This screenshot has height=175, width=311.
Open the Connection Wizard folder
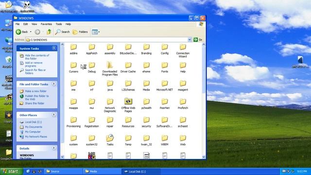point(183,51)
